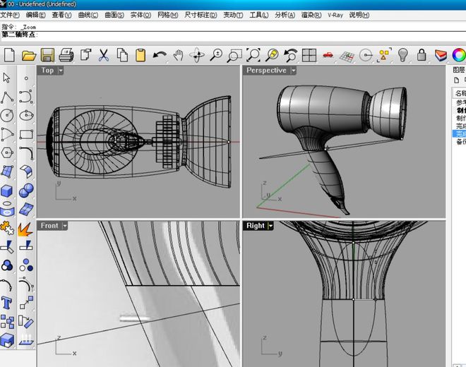Click the four-viewport layout icon
The height and width of the screenshot is (367, 466).
coord(309,54)
